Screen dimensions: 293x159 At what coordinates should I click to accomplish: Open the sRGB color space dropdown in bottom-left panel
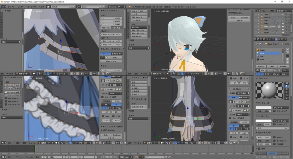(115, 93)
